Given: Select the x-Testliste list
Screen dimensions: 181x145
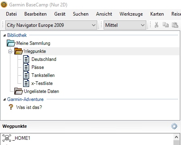Looking at the screenshot, I should tap(42, 83).
